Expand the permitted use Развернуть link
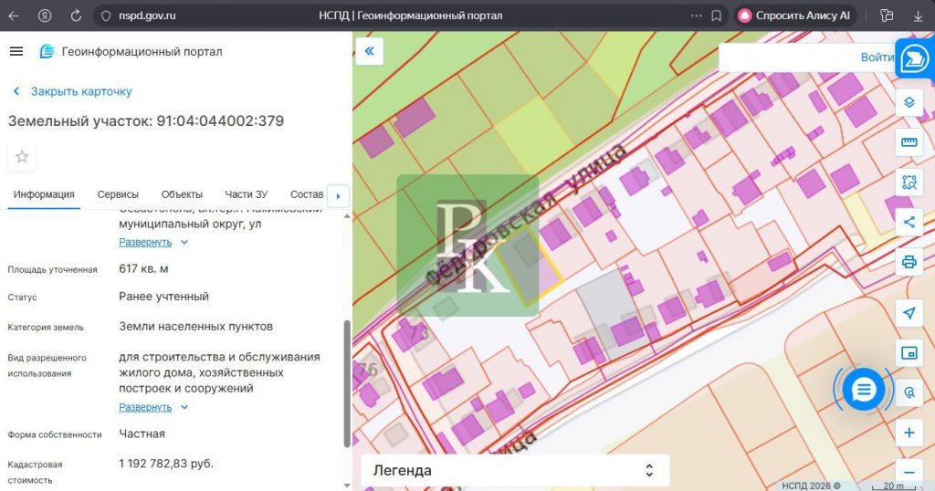 click(x=145, y=407)
